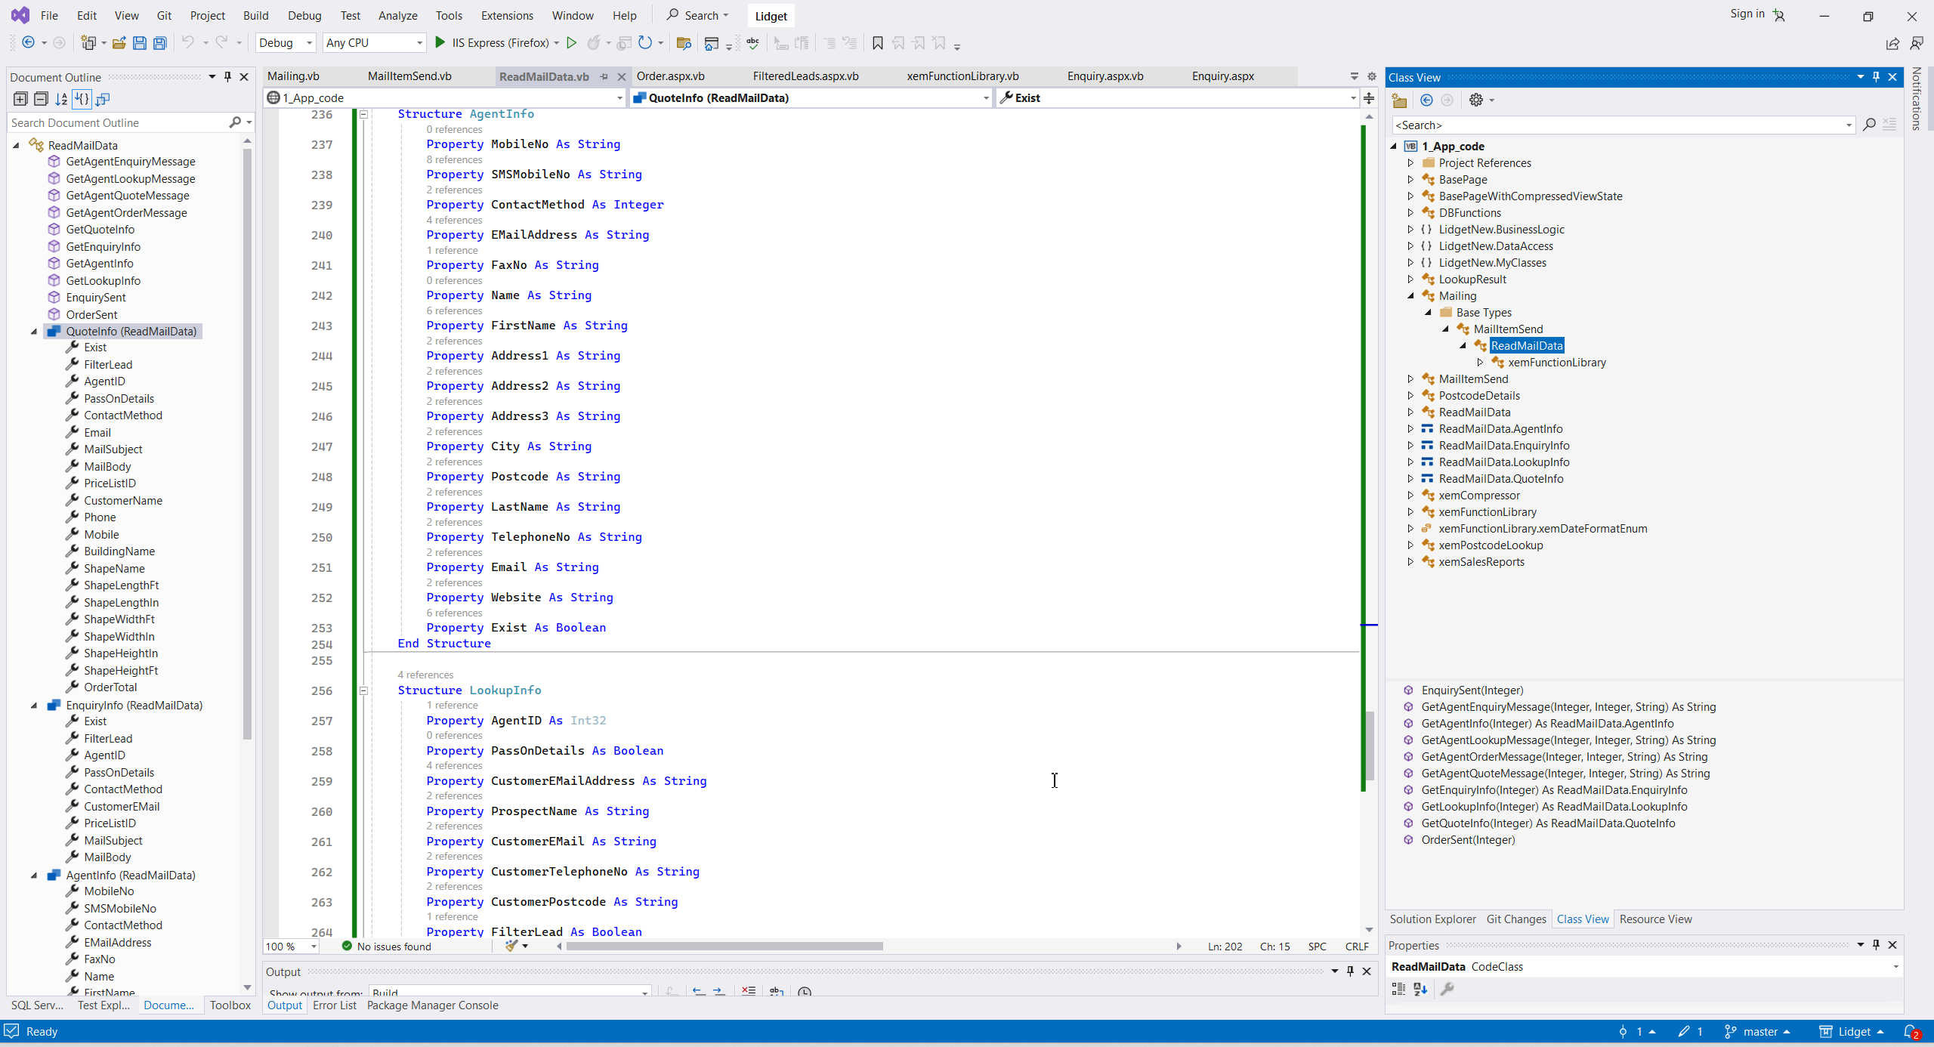Open the Analyze menu
Viewport: 1934px width, 1047px height.
point(397,15)
